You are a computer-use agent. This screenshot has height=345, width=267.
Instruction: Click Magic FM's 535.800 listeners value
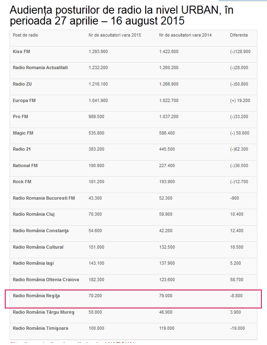click(97, 133)
